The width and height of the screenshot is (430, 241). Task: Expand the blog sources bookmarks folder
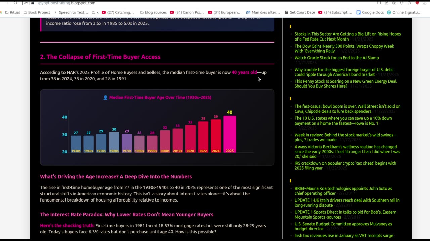[x=153, y=12]
